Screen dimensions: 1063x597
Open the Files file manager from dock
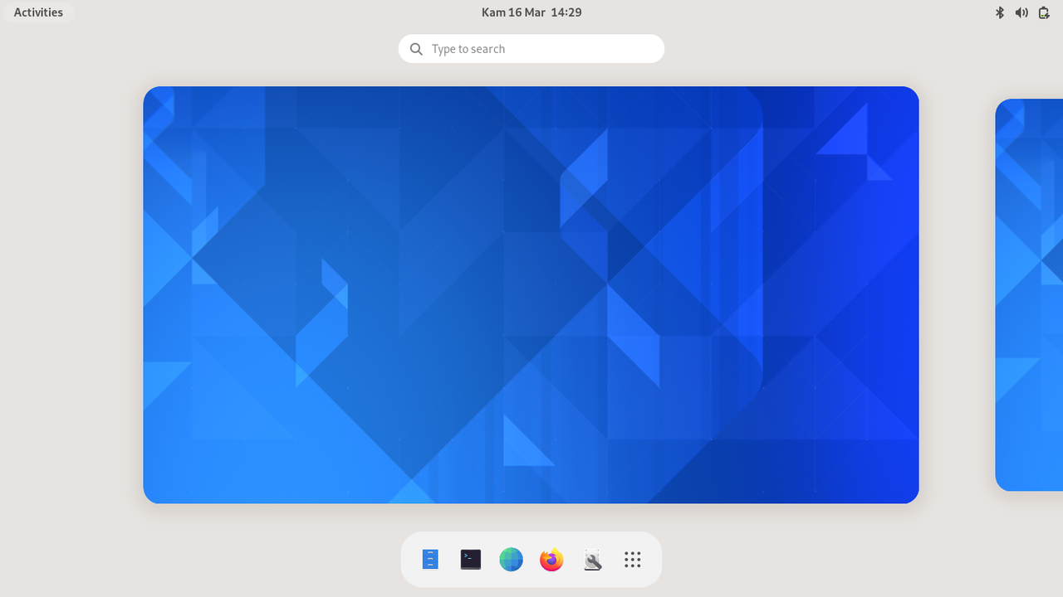(429, 560)
